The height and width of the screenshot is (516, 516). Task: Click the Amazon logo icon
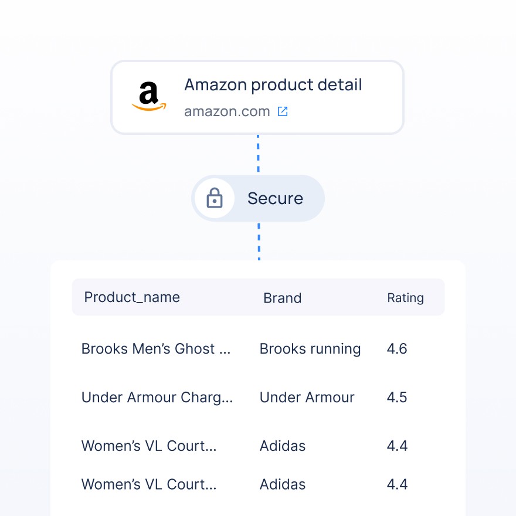pyautogui.click(x=149, y=96)
